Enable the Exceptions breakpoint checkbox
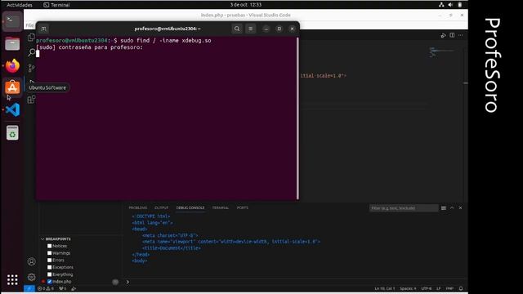This screenshot has width=523, height=294. (49, 267)
